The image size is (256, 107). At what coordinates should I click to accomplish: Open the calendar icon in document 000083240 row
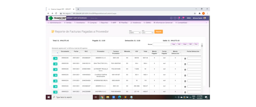click(x=185, y=59)
